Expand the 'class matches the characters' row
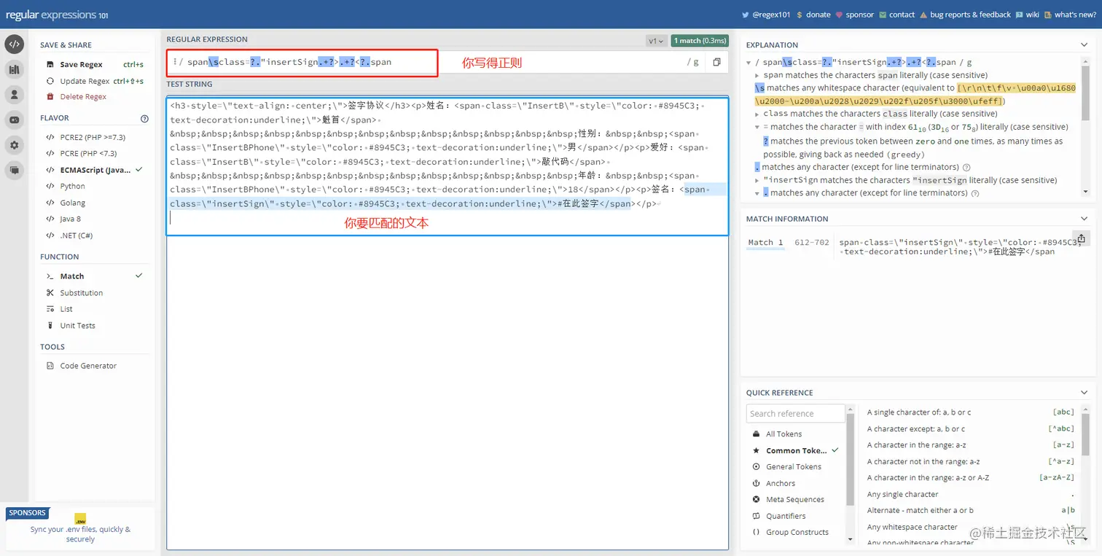This screenshot has width=1102, height=556. click(757, 114)
